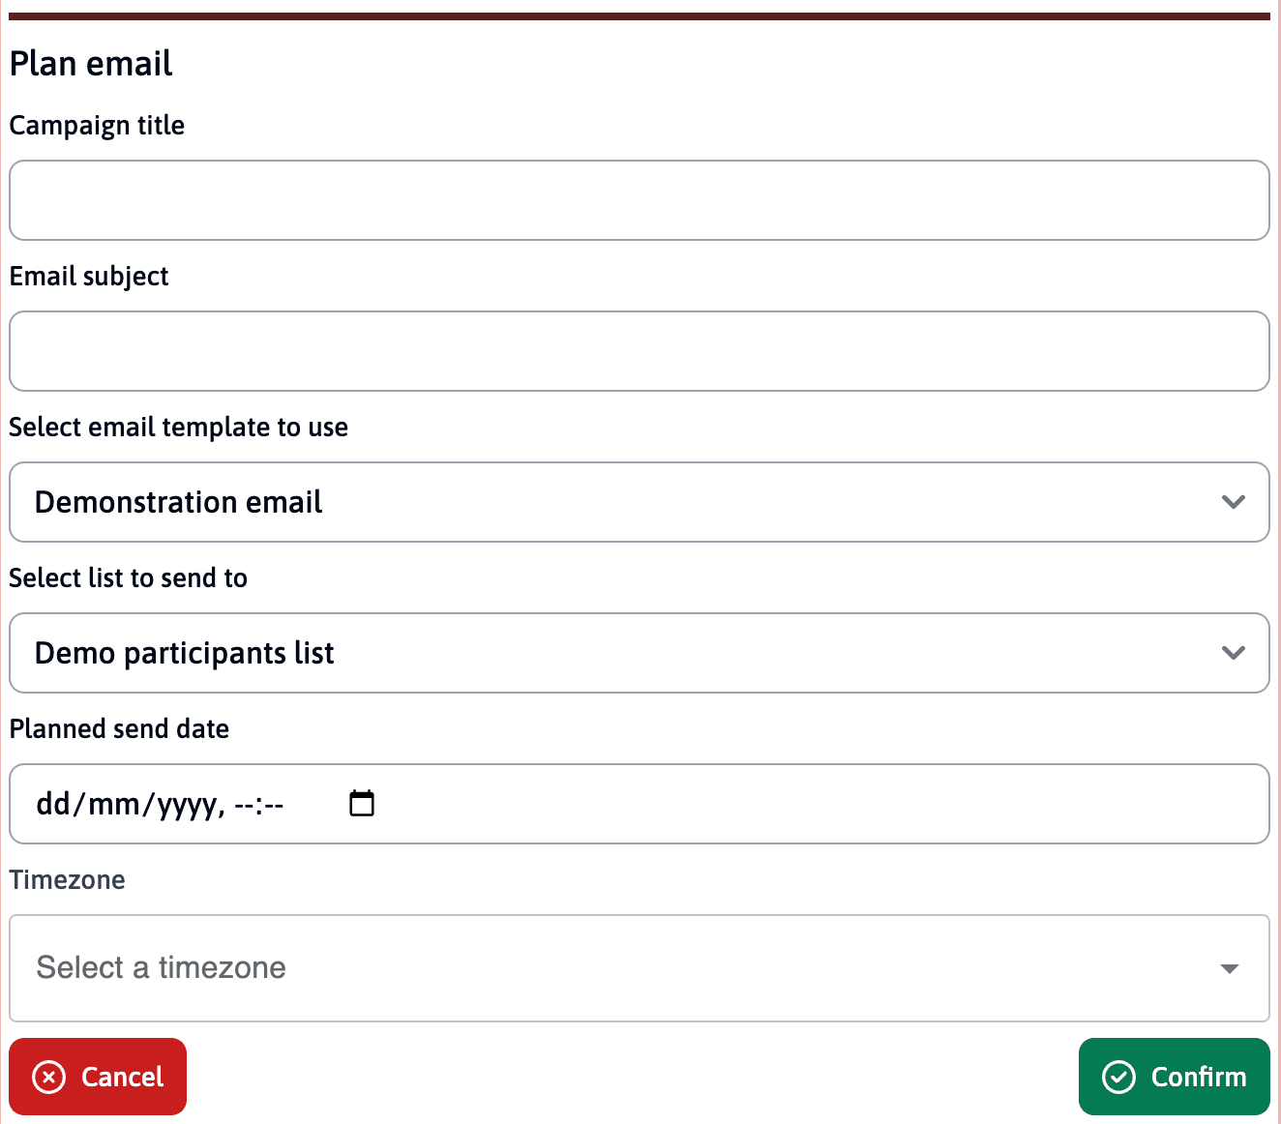Click the timezone dropdown arrow
The height and width of the screenshot is (1124, 1281).
click(x=1230, y=968)
